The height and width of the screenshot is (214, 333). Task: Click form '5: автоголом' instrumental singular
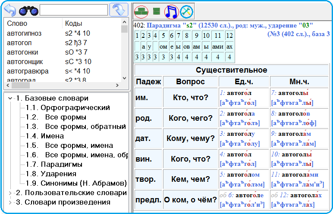240,174
